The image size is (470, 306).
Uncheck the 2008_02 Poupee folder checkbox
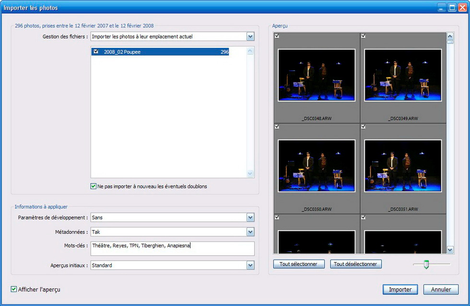click(x=96, y=52)
